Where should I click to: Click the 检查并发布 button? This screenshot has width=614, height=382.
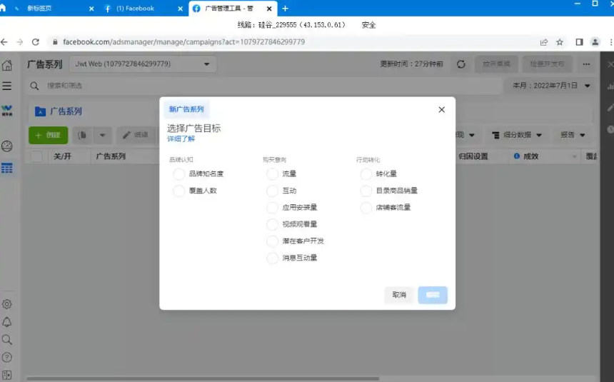pyautogui.click(x=547, y=64)
